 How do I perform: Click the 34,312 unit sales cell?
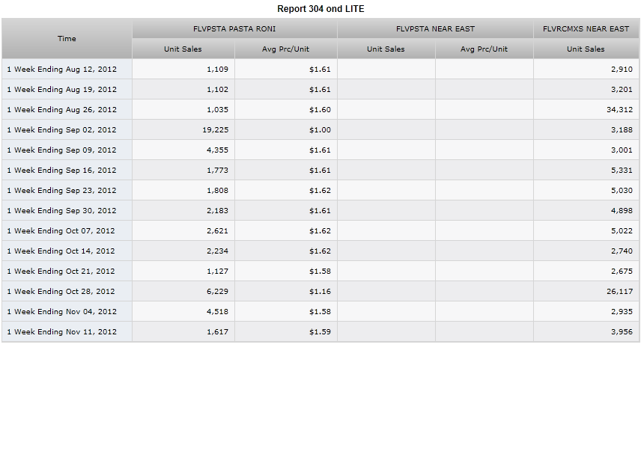586,109
